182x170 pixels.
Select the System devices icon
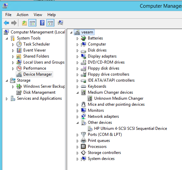pyautogui.click(x=83, y=159)
